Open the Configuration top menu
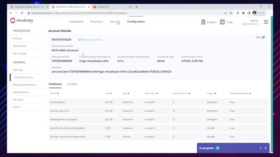This screenshot has height=157, width=280. (136, 21)
